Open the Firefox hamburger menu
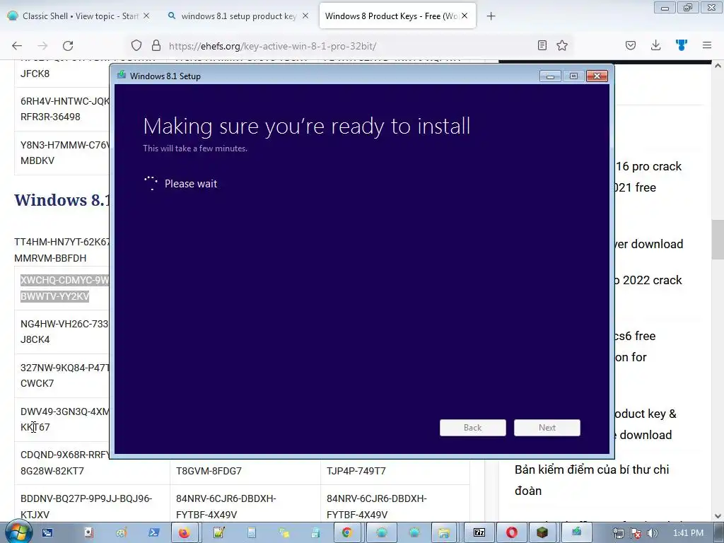The image size is (724, 543). pos(707,45)
